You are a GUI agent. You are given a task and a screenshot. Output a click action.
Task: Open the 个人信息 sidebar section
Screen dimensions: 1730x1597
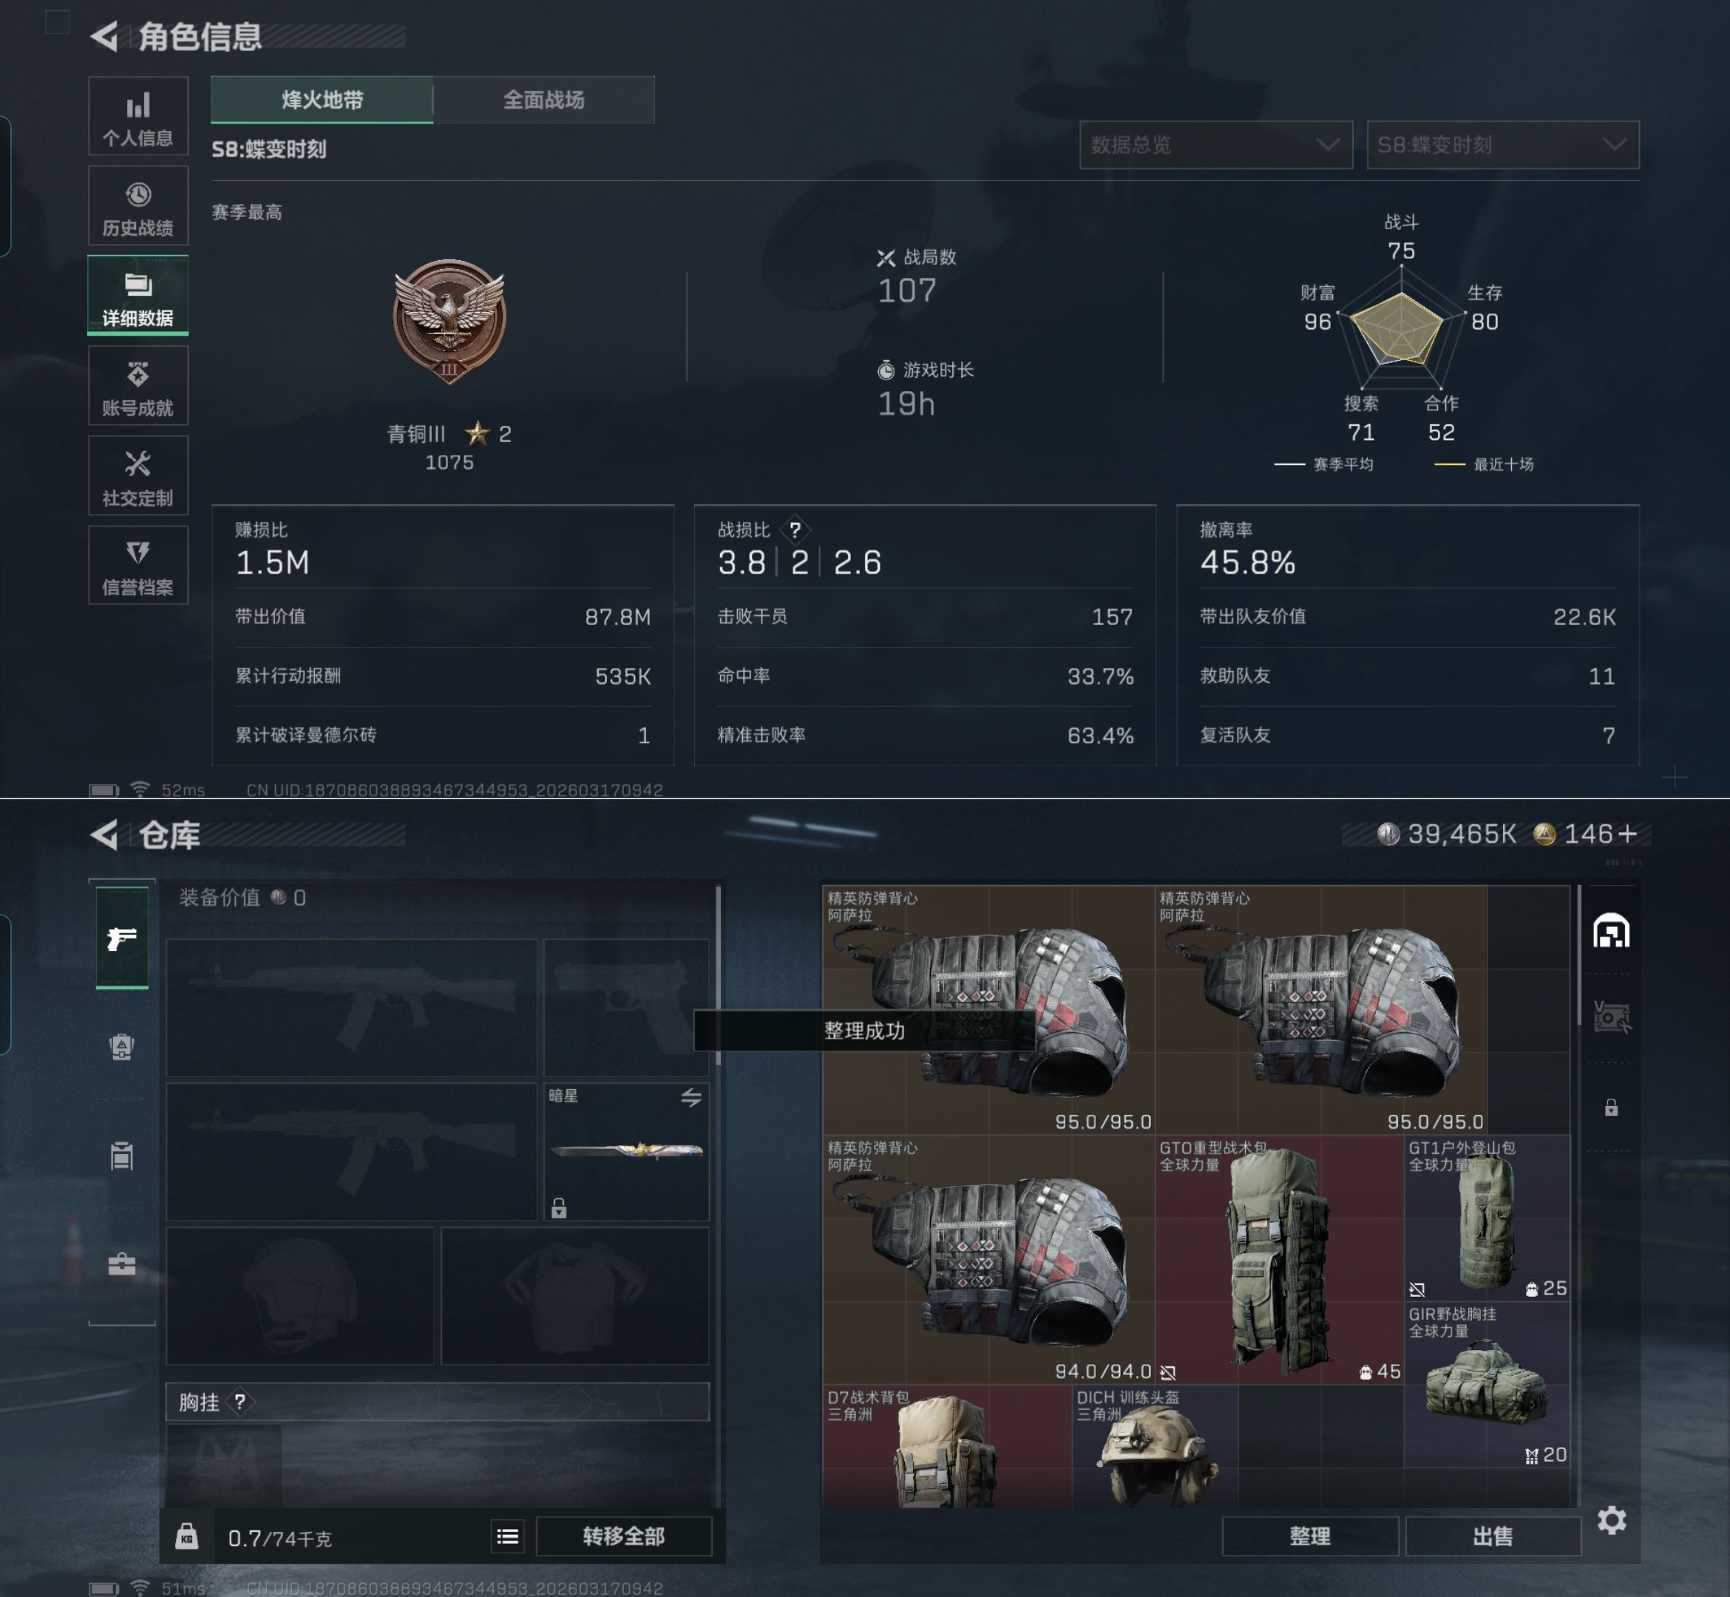pyautogui.click(x=138, y=116)
